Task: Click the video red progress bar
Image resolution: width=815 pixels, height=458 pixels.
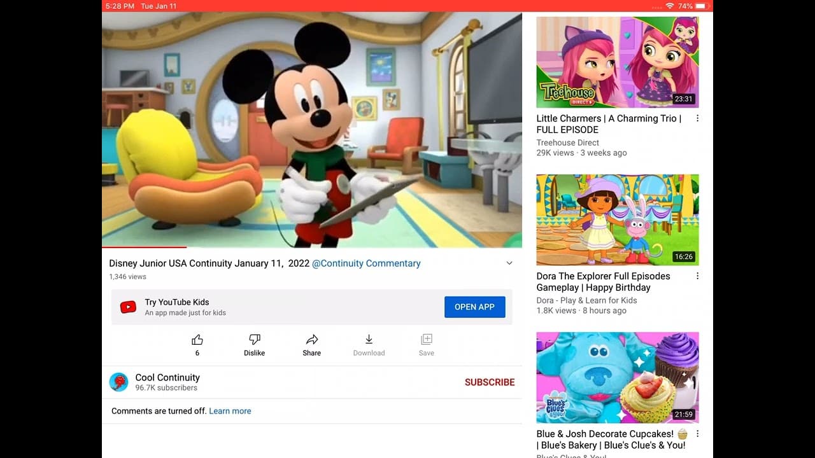Action: [x=144, y=247]
